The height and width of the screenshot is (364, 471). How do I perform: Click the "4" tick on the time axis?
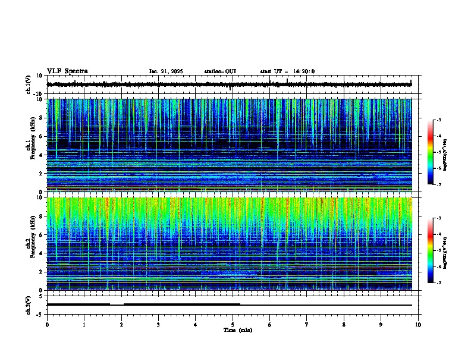196,325
